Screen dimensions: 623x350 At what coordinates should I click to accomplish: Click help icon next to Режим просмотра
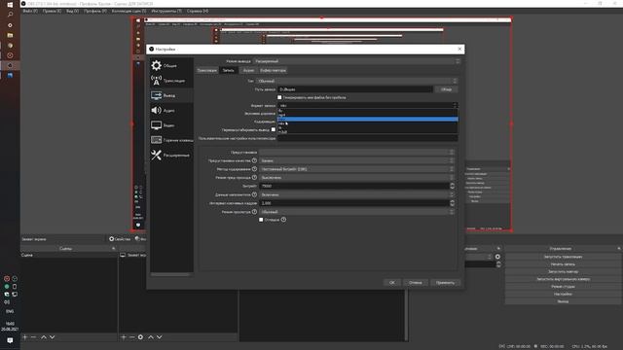[254, 212]
